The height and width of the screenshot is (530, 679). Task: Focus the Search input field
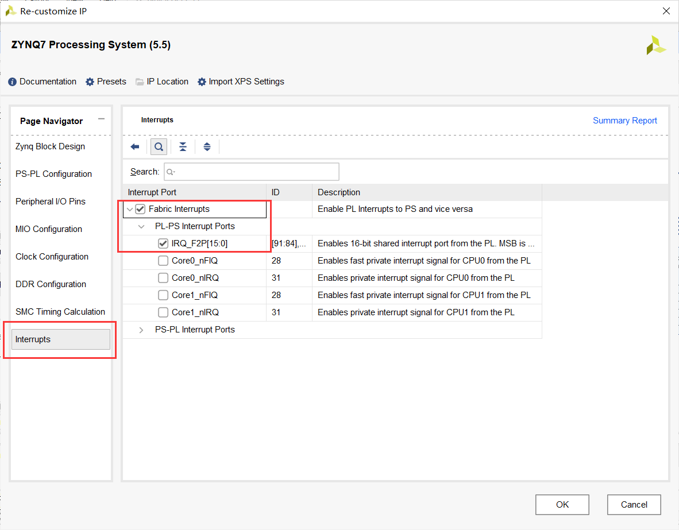click(252, 172)
